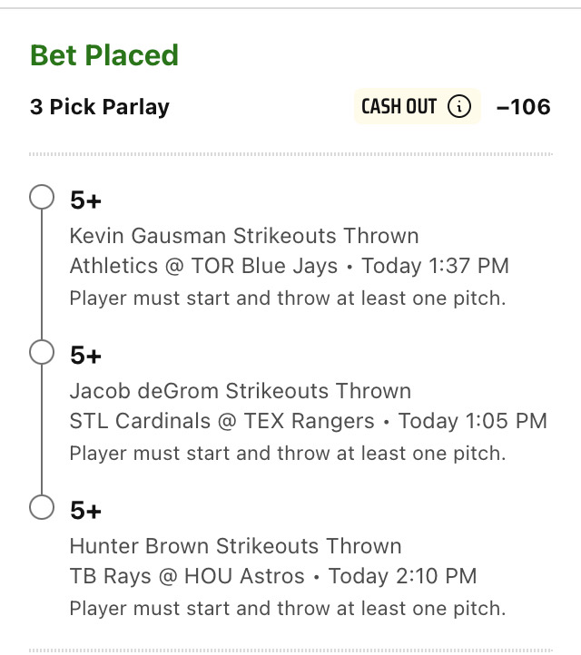Viewport: 581px width, 655px height.
Task: Open the 3 Pick Parlay heading
Action: point(100,107)
